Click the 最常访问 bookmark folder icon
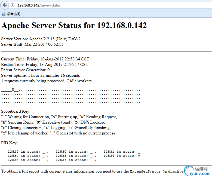Viewport: 212px width, 178px height. pyautogui.click(x=3, y=14)
